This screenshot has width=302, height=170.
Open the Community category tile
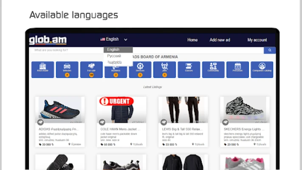tap(213, 70)
